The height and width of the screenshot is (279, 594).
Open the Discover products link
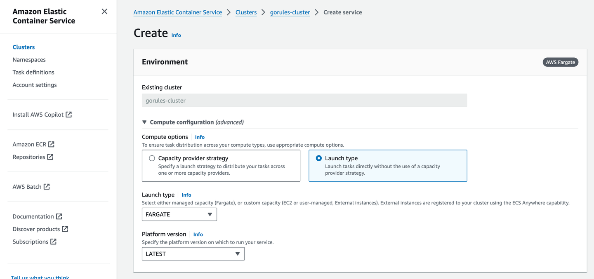click(36, 229)
